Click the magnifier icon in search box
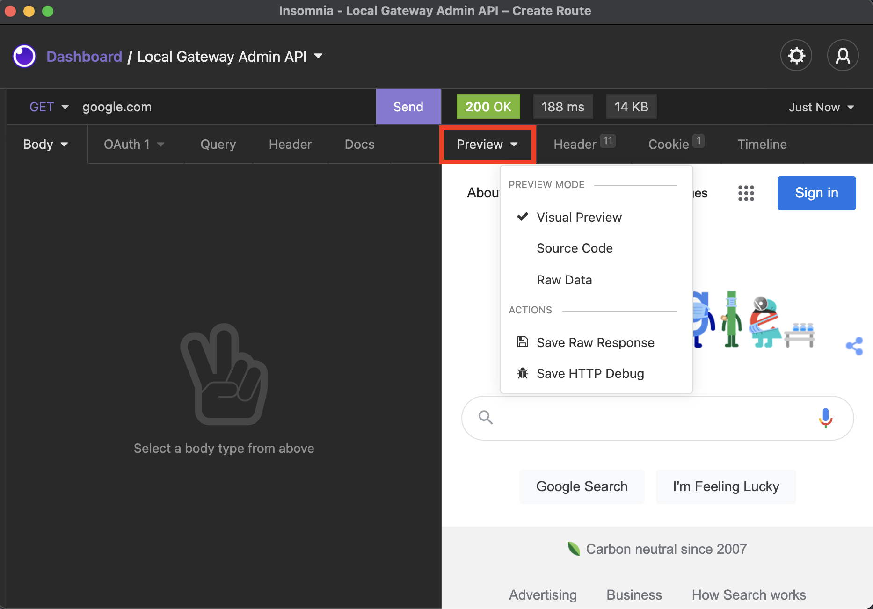873x609 pixels. pos(486,417)
